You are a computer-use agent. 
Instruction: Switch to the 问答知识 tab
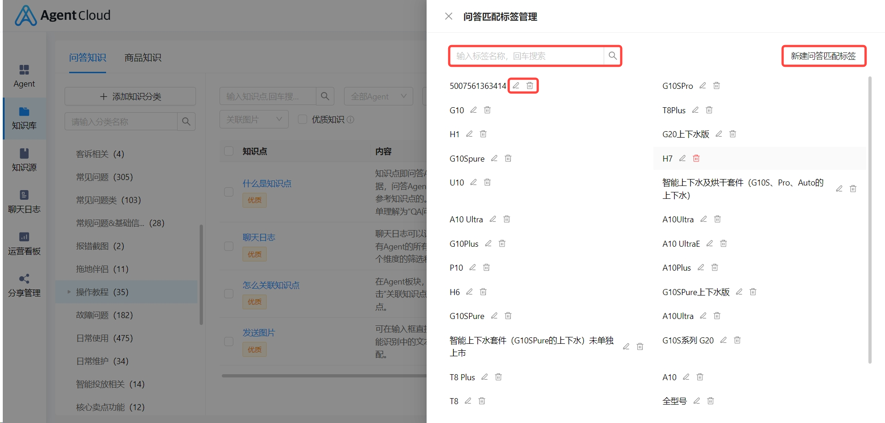click(x=88, y=58)
